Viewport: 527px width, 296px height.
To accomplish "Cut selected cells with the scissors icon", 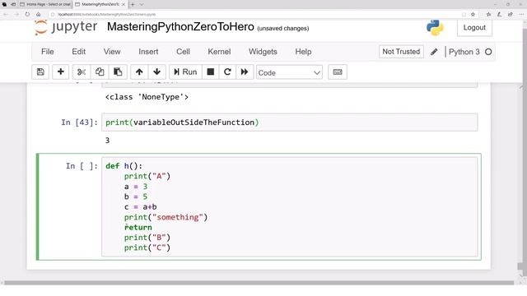I will pyautogui.click(x=82, y=72).
